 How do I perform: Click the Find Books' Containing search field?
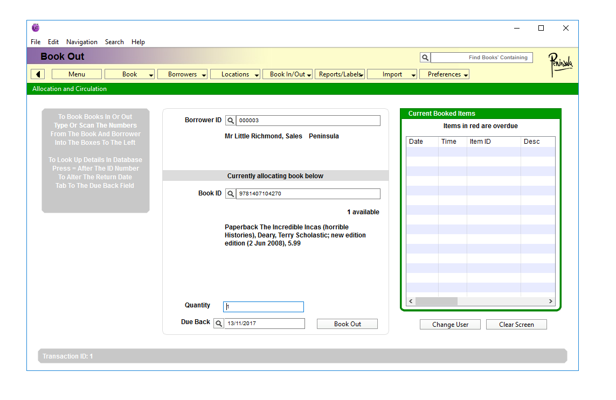tap(482, 58)
